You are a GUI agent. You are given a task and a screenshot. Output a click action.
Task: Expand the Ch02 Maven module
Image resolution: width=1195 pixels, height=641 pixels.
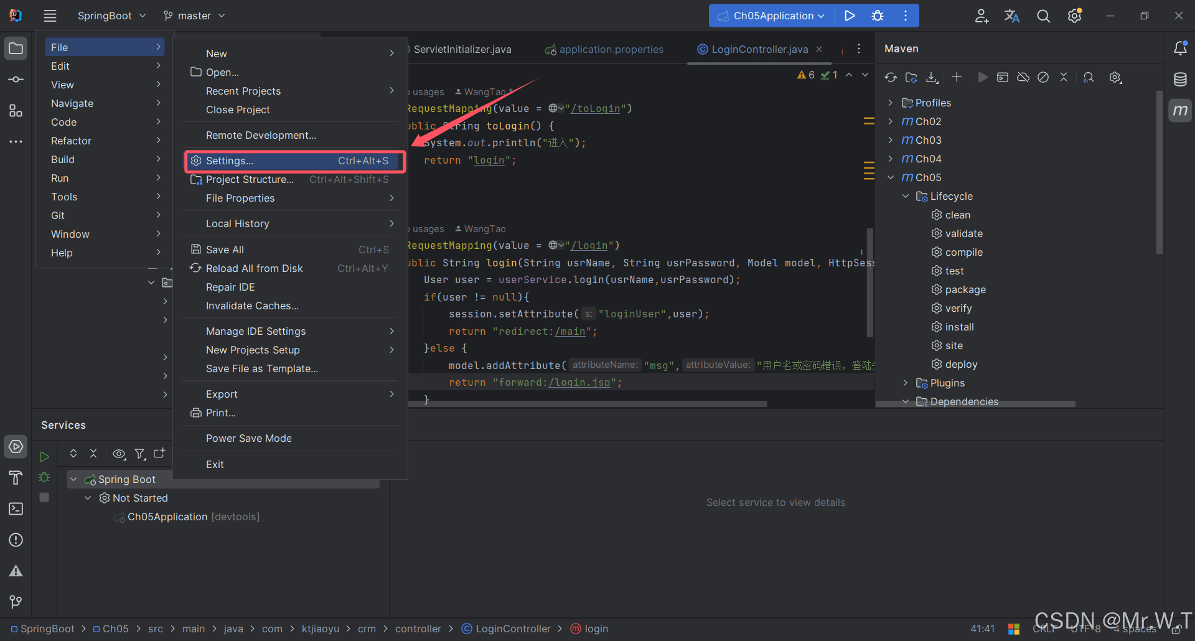click(x=891, y=121)
